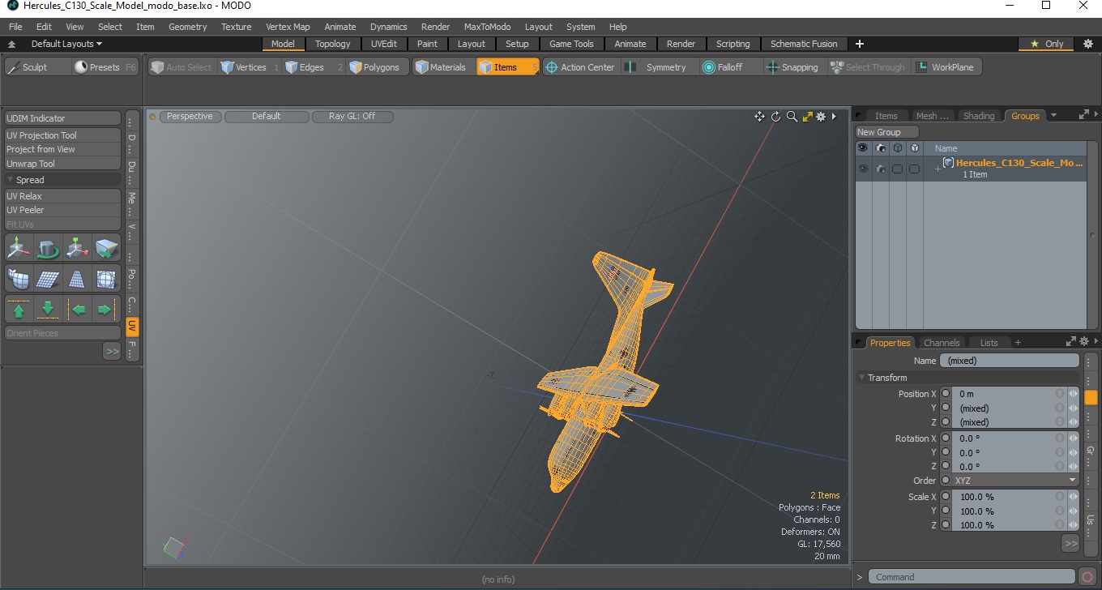Switch to the Shading panel tab
Viewport: 1102px width, 590px height.
(x=978, y=116)
